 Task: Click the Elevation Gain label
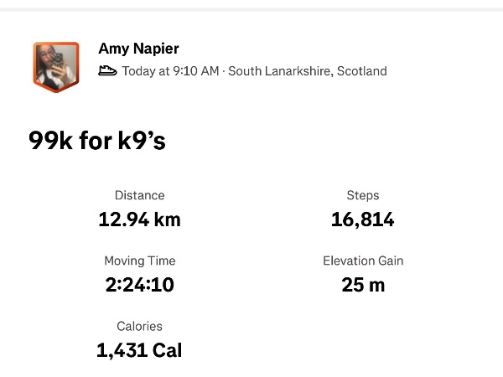[x=363, y=261]
